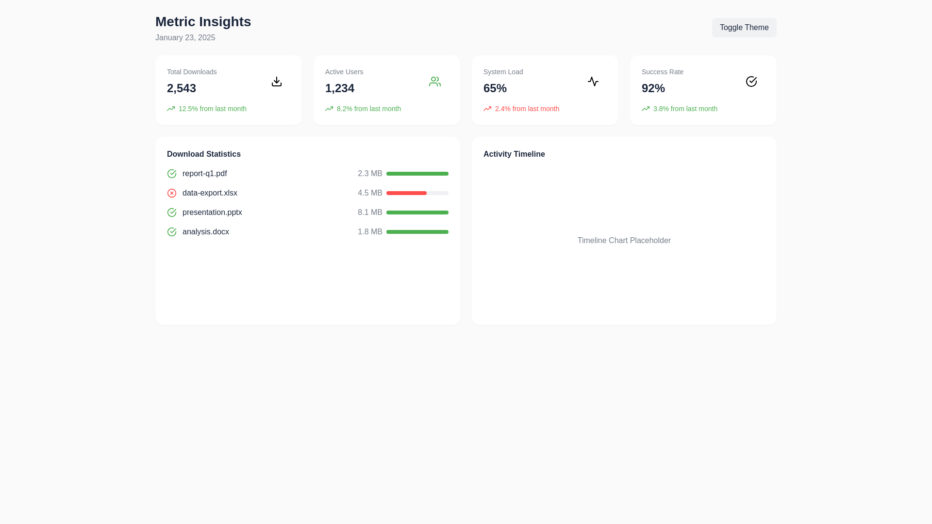
Task: Select the data-export.xlsx file entry
Action: 210,193
